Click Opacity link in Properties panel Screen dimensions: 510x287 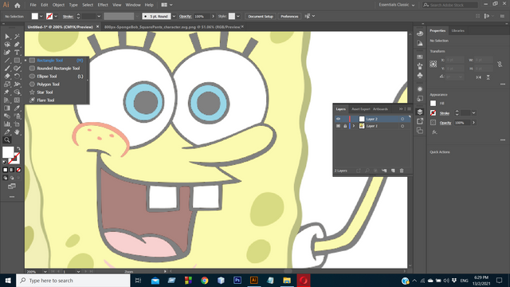click(x=445, y=123)
